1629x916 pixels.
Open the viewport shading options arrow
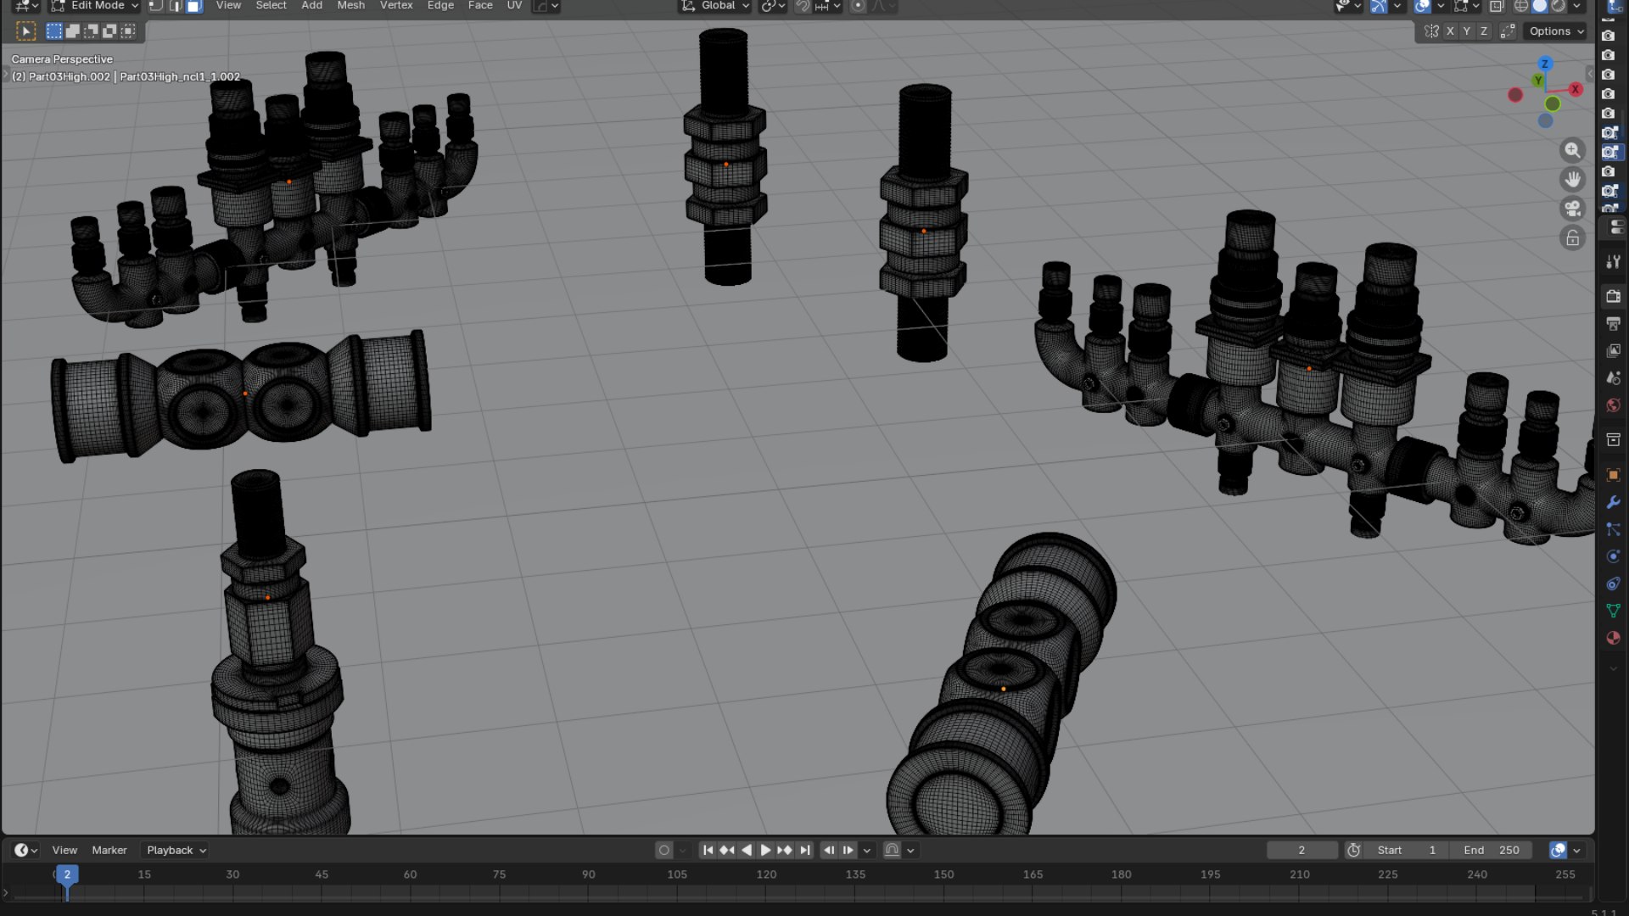[x=1577, y=6]
